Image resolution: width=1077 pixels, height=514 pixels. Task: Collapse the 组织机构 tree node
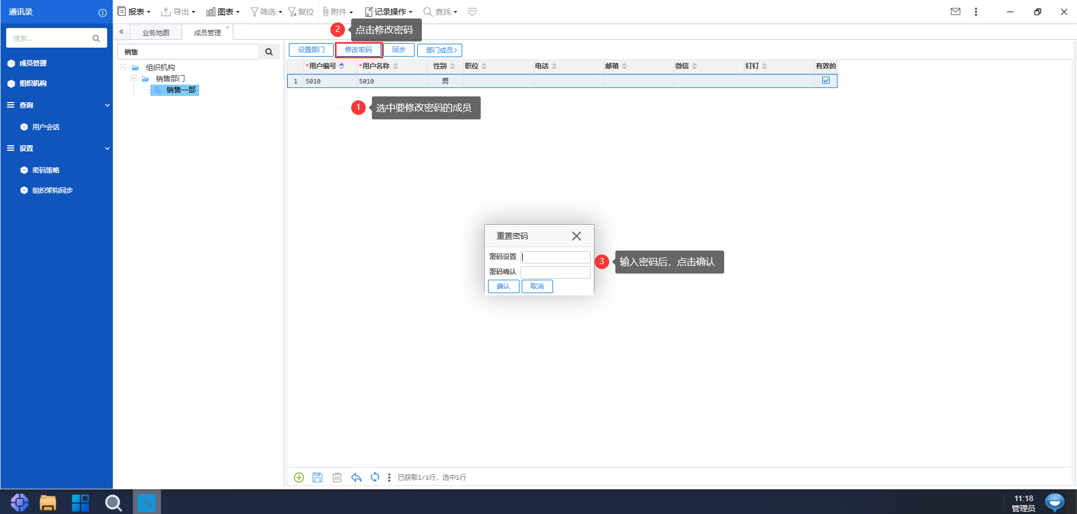(123, 67)
